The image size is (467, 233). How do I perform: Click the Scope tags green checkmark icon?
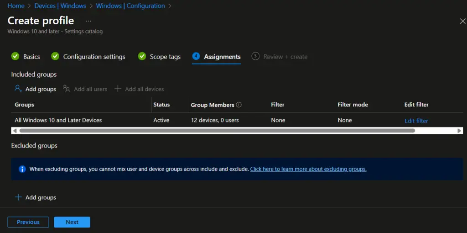142,56
